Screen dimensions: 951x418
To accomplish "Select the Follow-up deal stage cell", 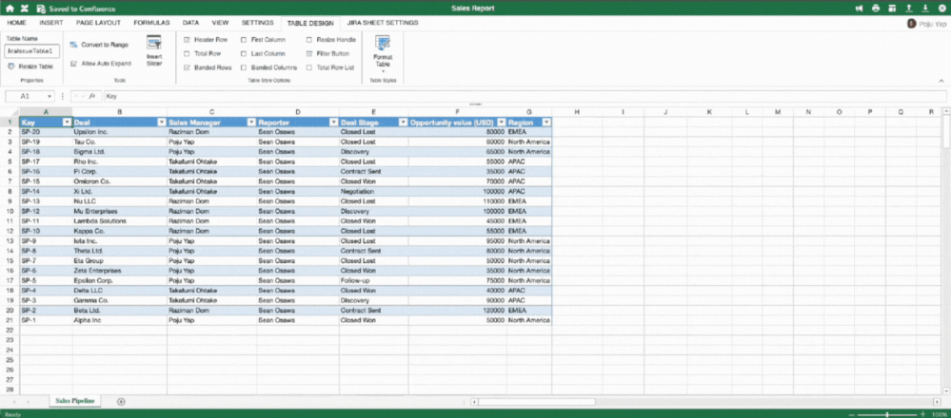I will click(373, 280).
